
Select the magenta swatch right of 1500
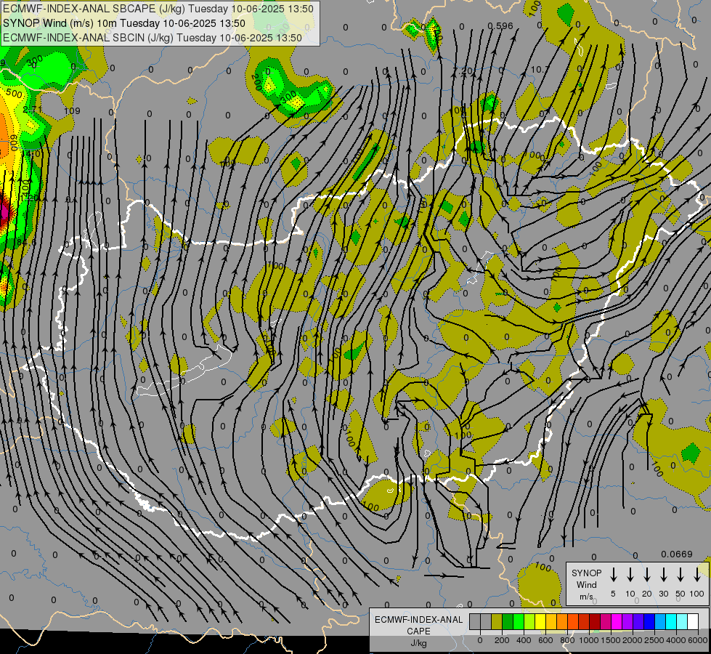pos(617,621)
